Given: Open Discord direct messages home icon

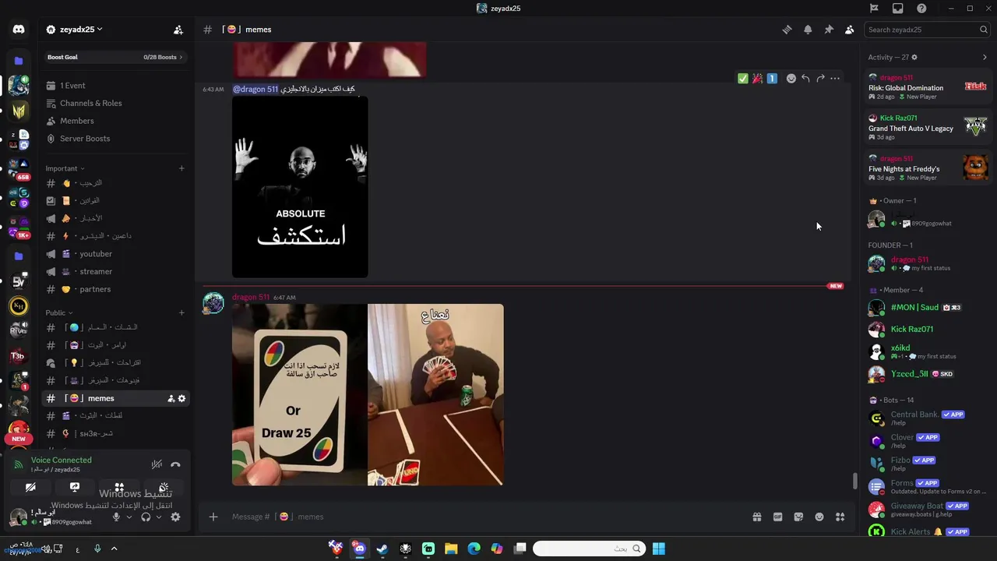Looking at the screenshot, I should 19,30.
